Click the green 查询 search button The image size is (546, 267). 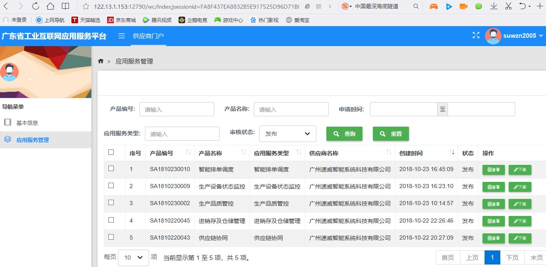coord(344,134)
